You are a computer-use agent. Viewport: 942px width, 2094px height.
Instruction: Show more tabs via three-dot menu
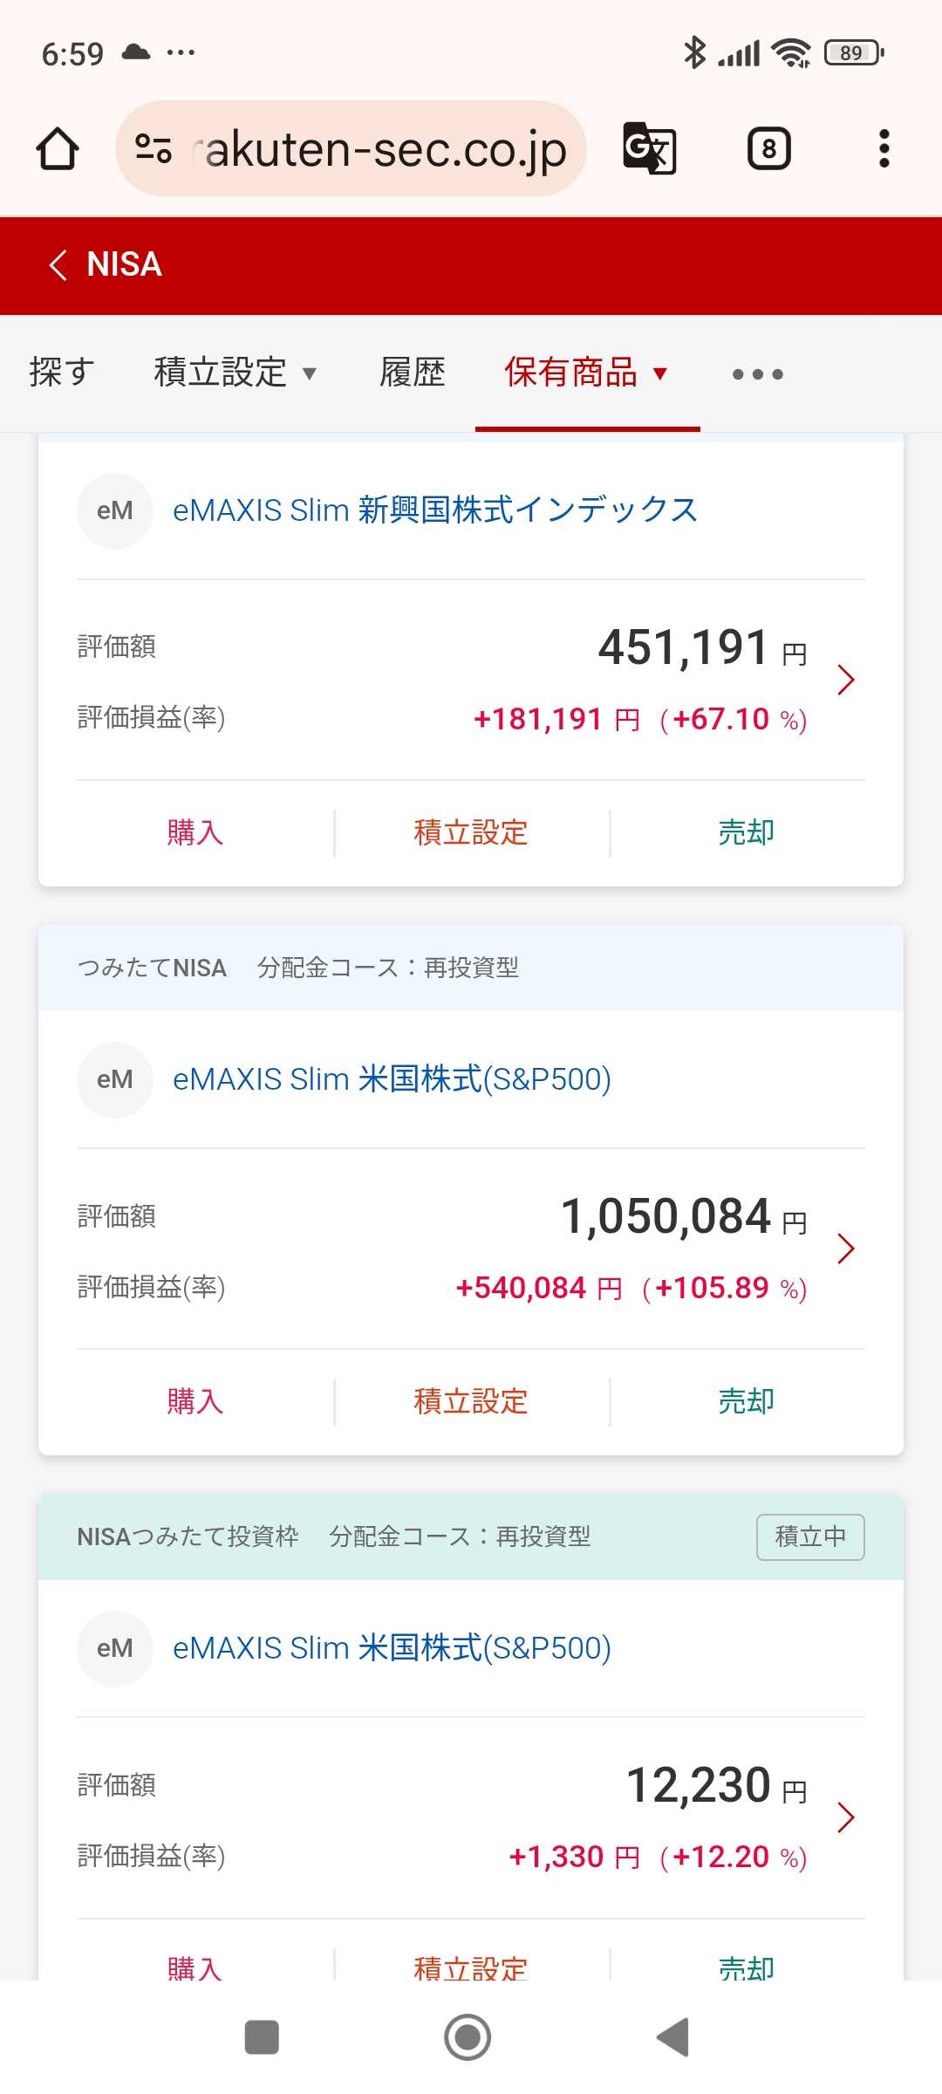[757, 374]
